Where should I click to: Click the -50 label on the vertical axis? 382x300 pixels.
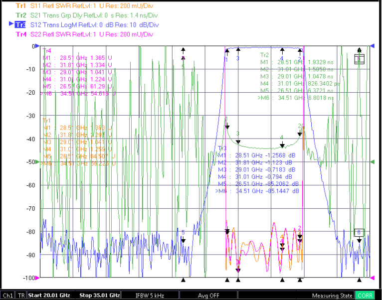(x=31, y=162)
